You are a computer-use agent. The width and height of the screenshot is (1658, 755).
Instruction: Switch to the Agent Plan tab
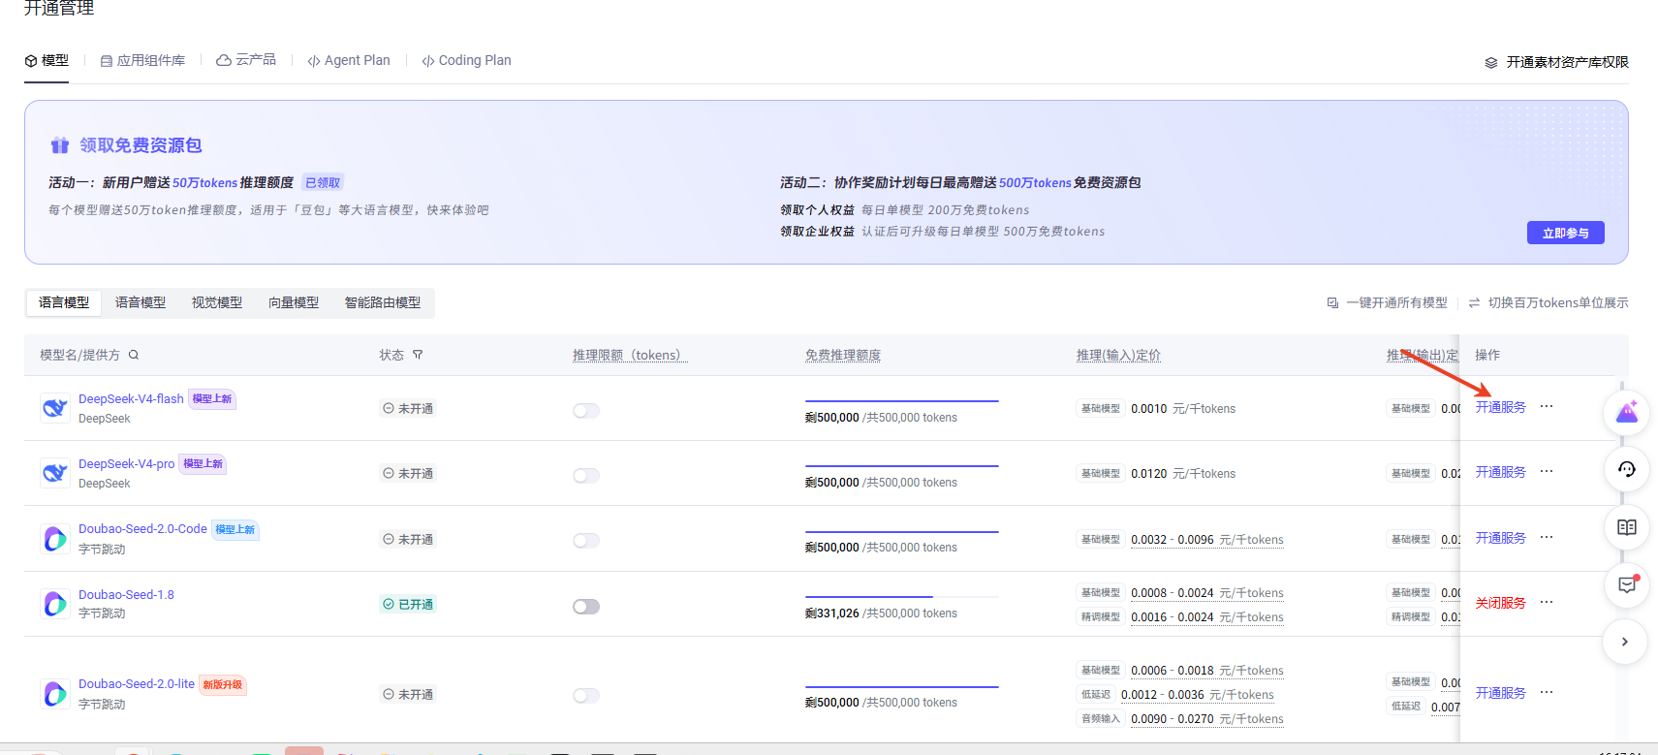(x=349, y=60)
